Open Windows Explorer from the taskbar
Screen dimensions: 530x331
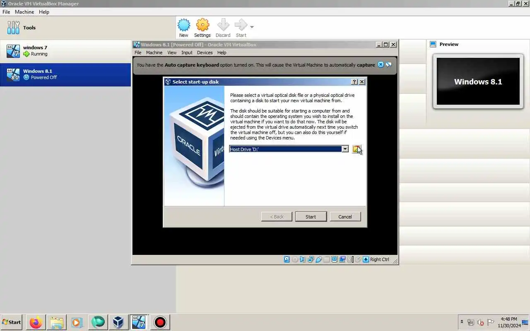coord(57,322)
